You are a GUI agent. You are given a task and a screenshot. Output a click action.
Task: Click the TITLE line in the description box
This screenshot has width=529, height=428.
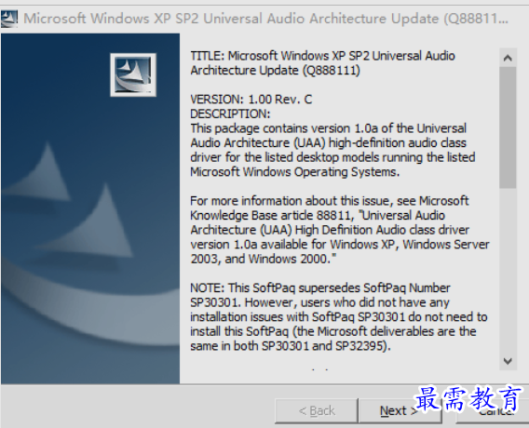click(x=322, y=63)
